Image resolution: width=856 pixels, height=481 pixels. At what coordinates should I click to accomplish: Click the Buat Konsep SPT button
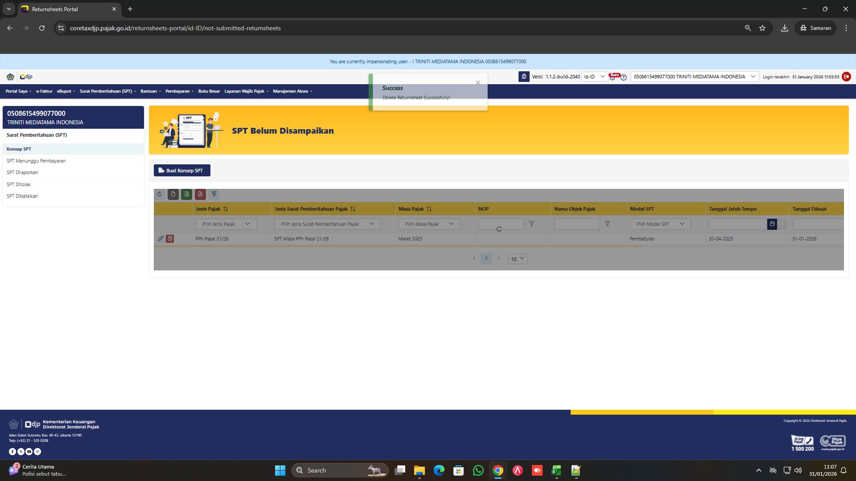(181, 170)
